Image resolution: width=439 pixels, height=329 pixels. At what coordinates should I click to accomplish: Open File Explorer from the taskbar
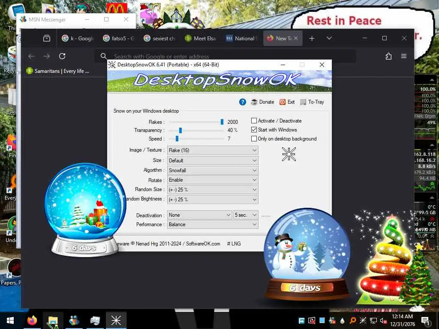pos(53,320)
